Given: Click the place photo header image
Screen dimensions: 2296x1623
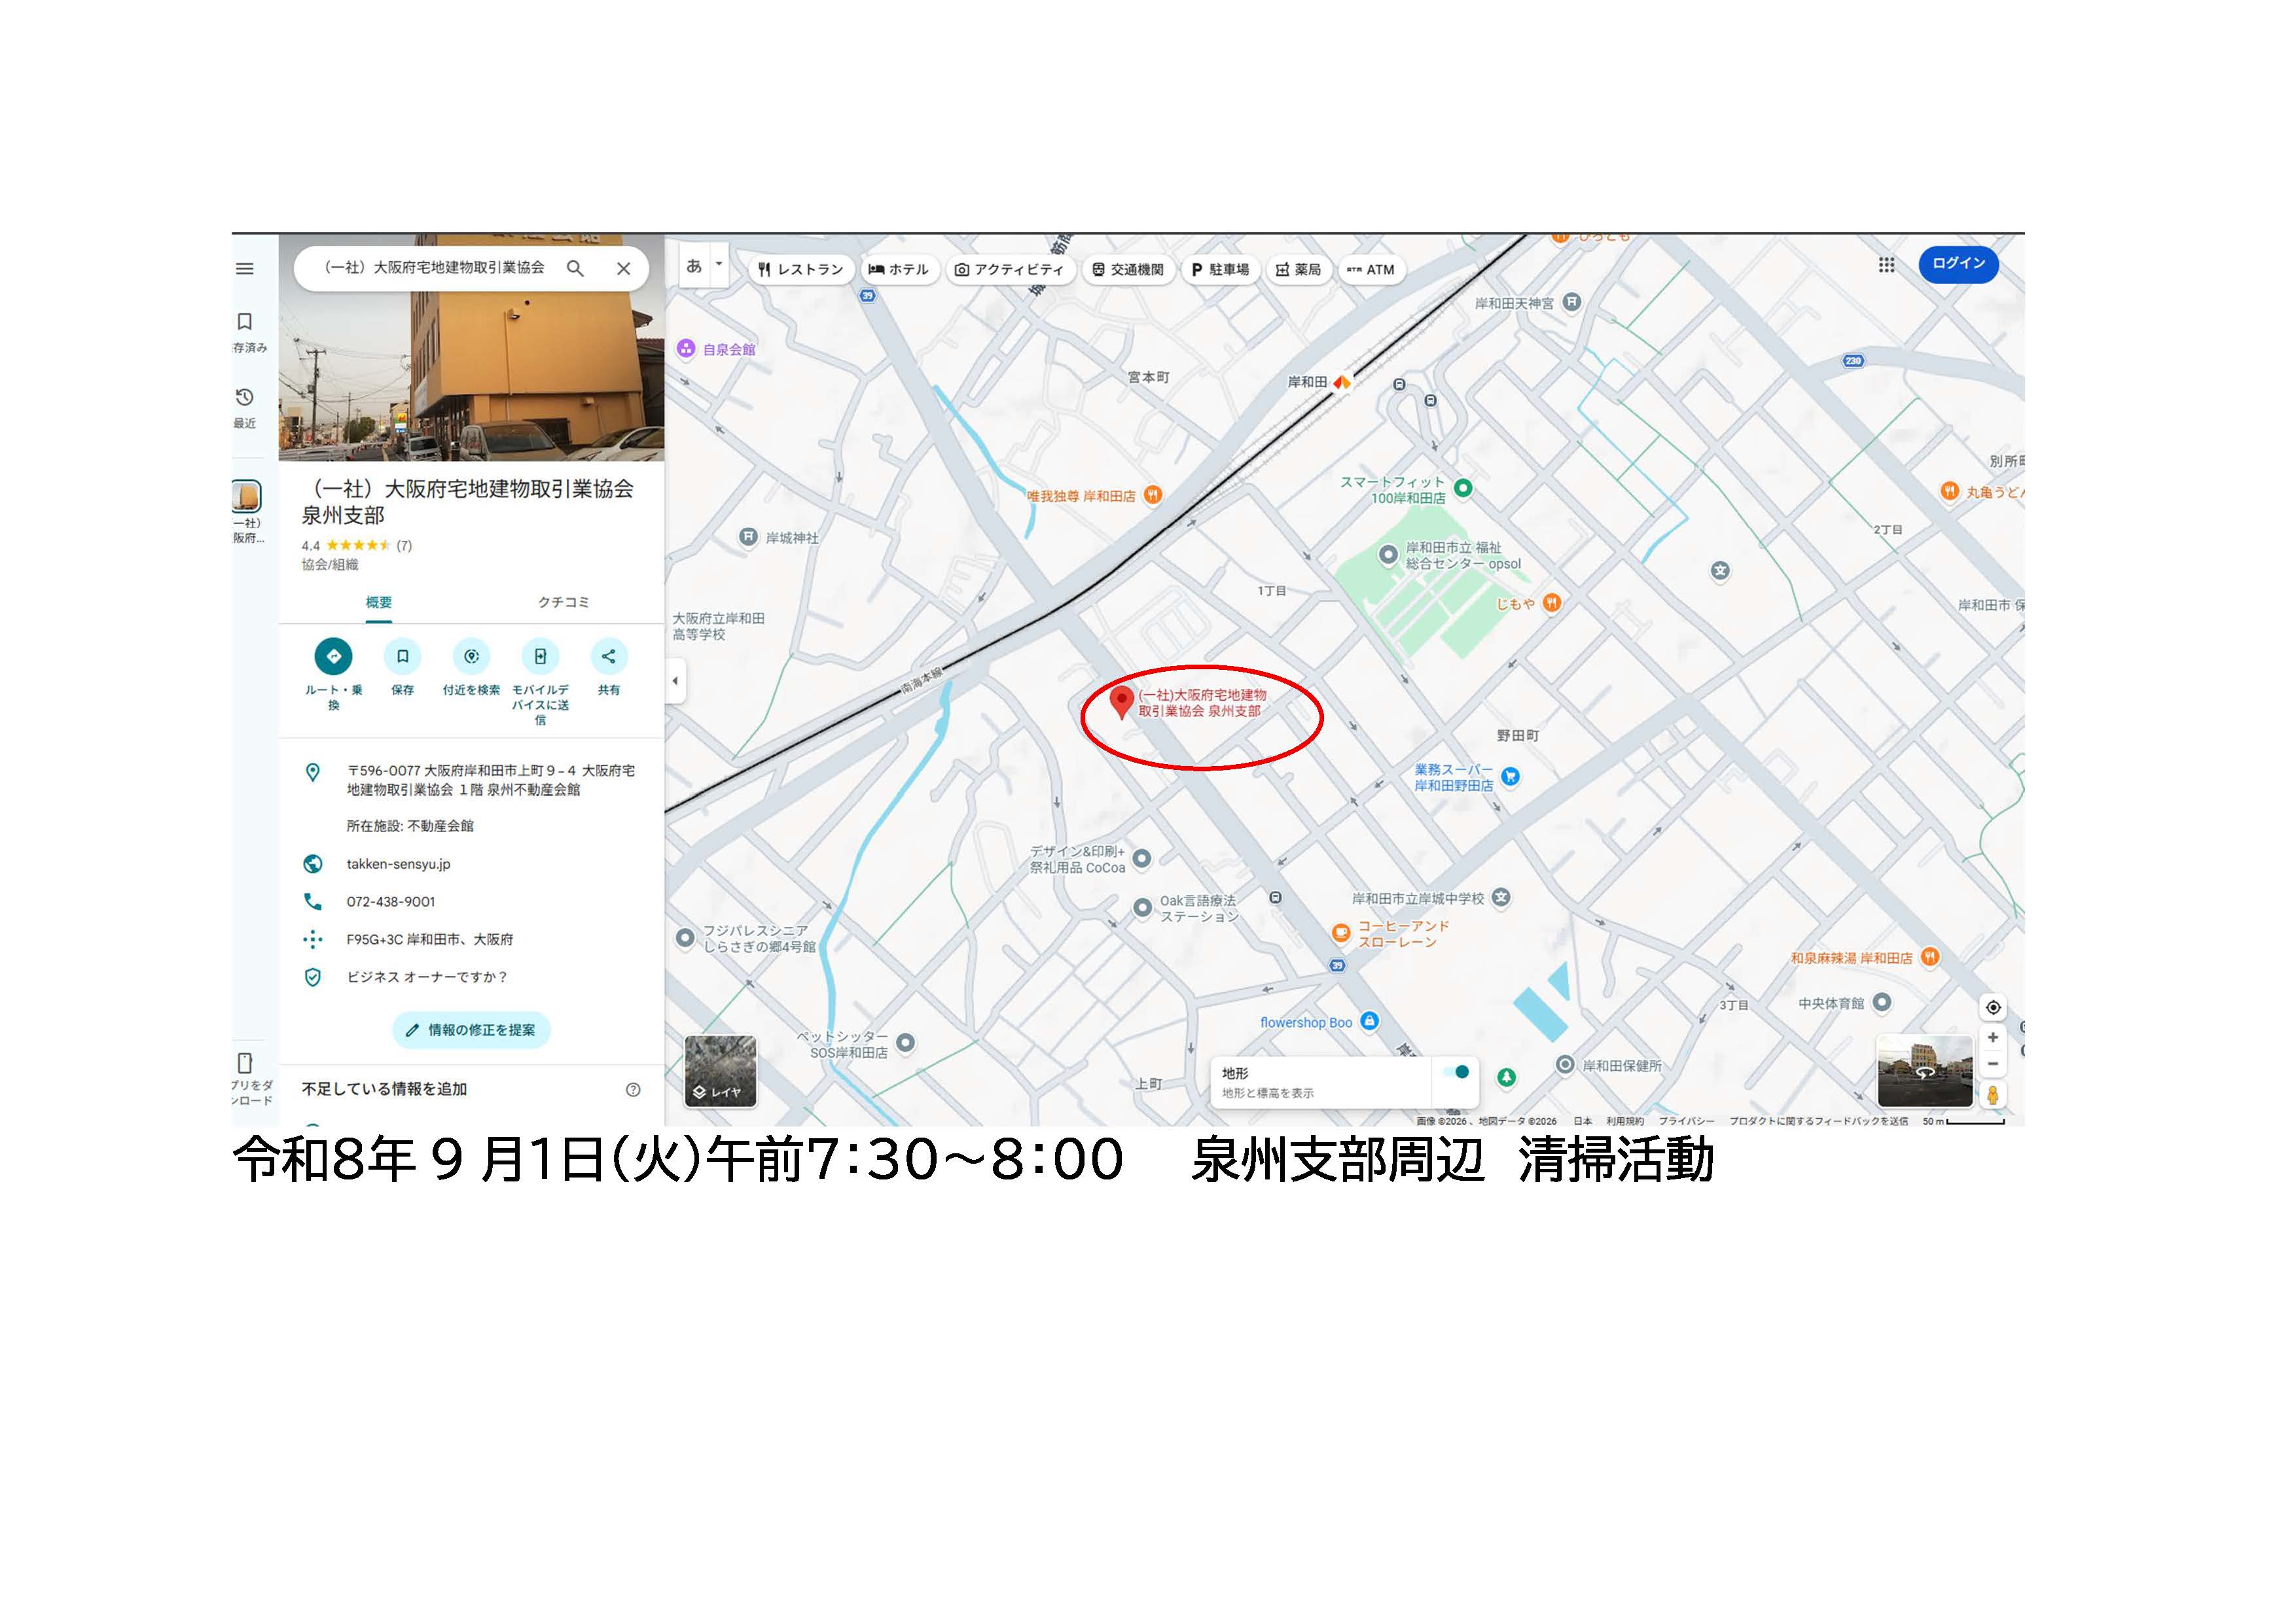Looking at the screenshot, I should [471, 348].
